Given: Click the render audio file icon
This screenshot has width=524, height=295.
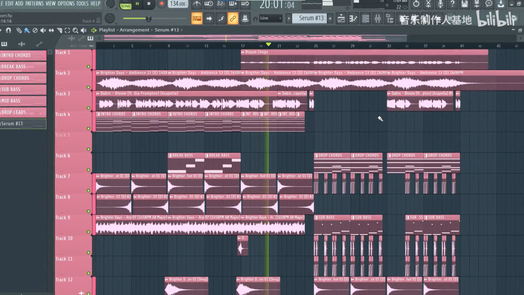Looking at the screenshot, I should click(x=477, y=4).
